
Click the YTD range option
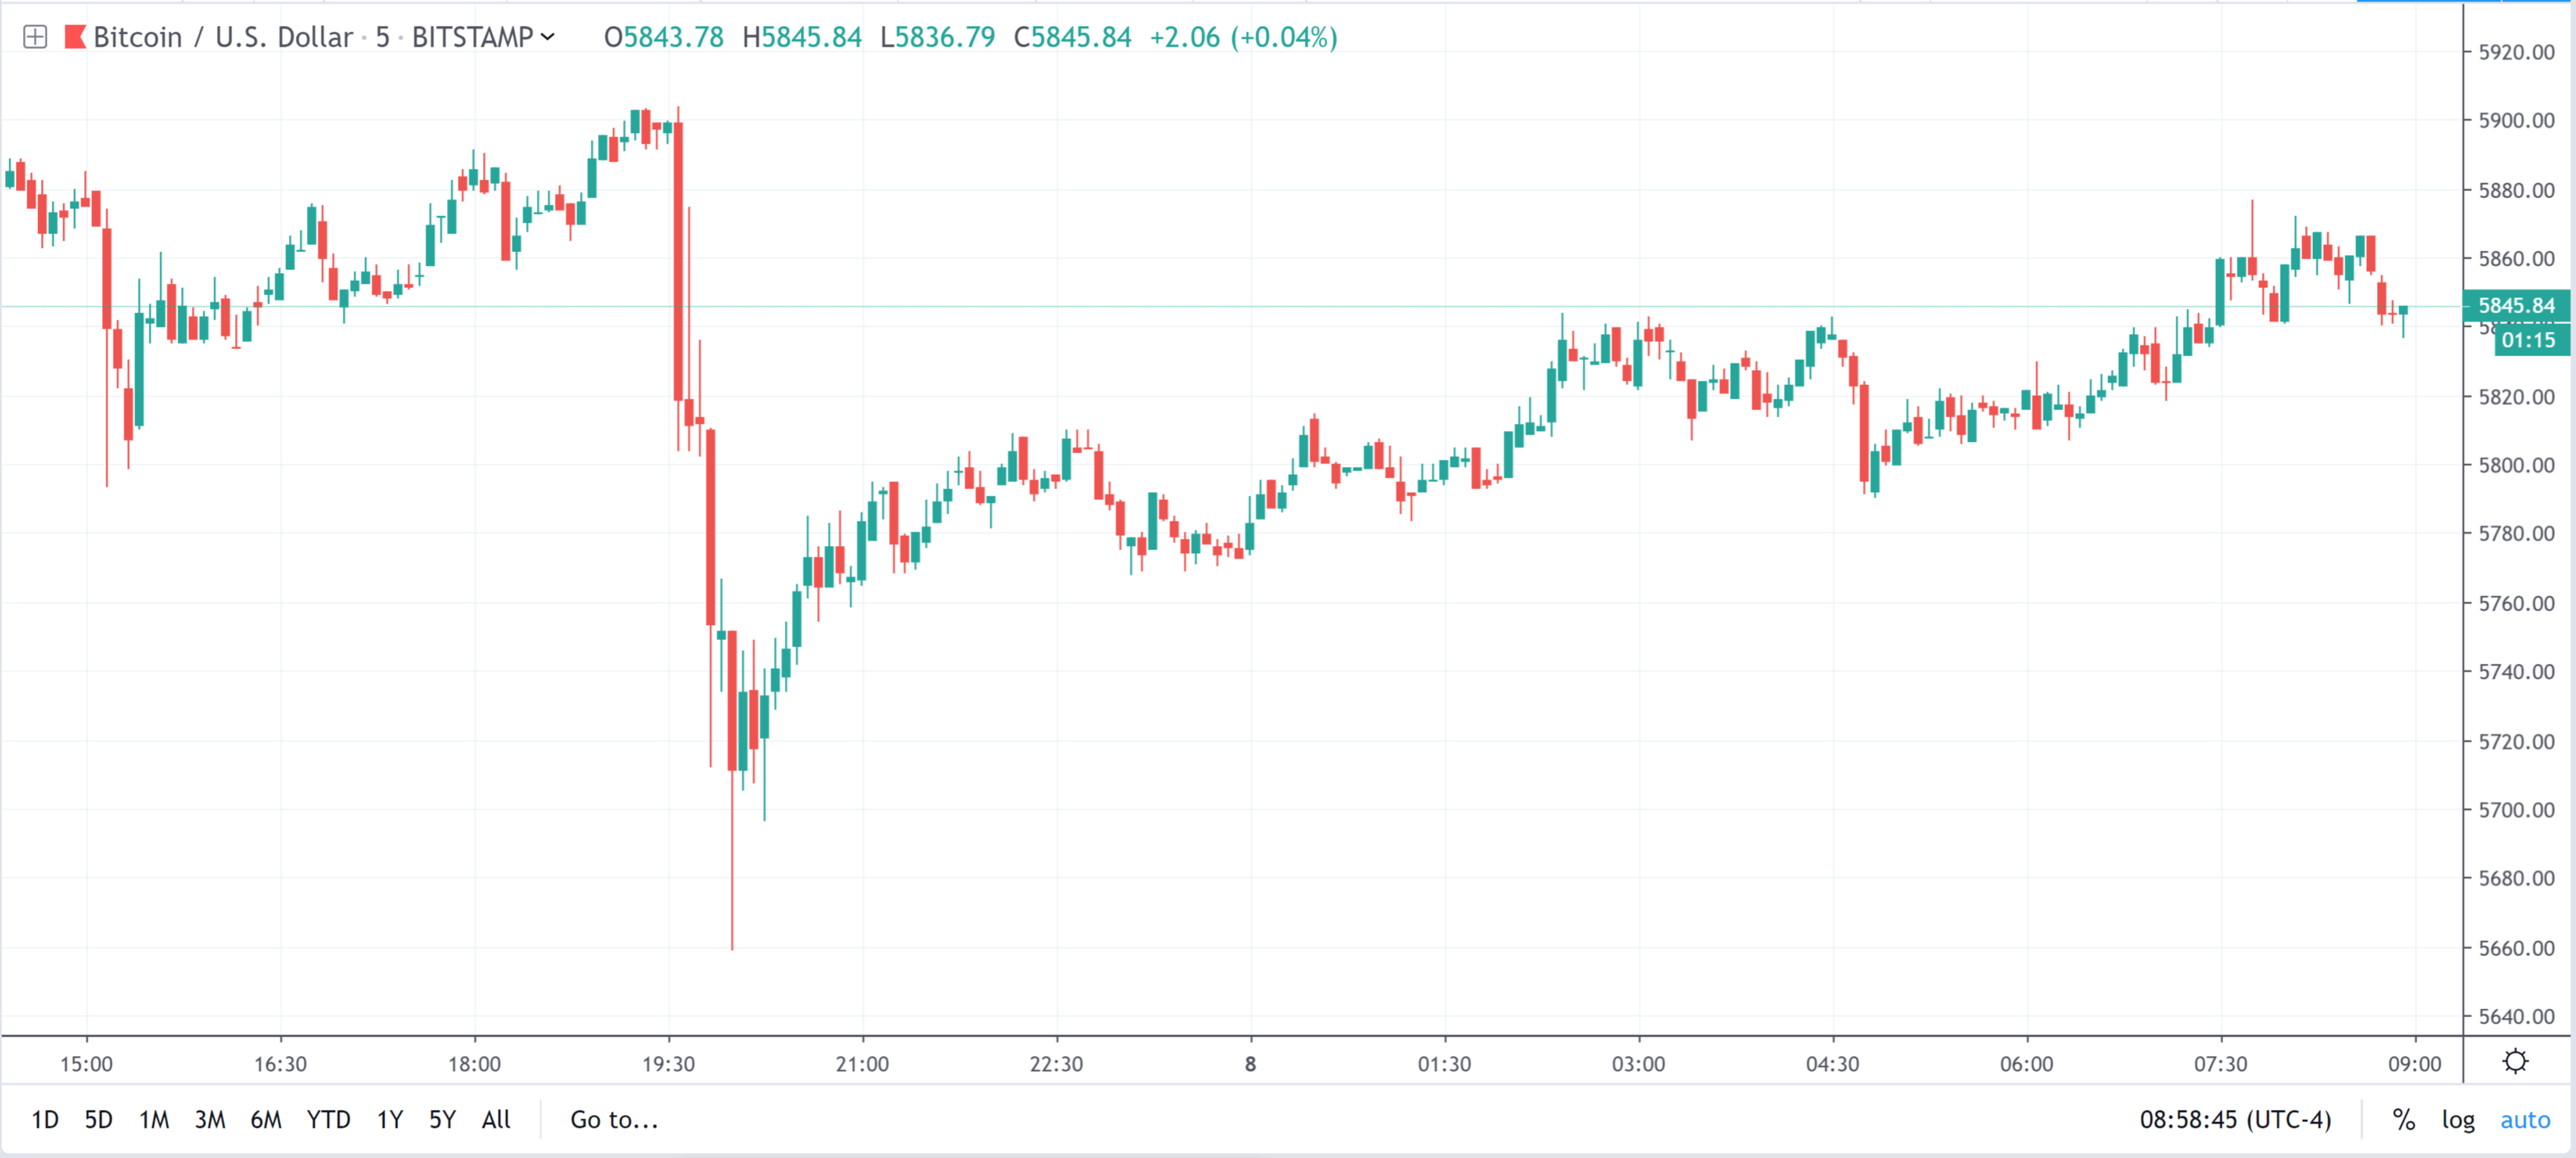click(330, 1120)
